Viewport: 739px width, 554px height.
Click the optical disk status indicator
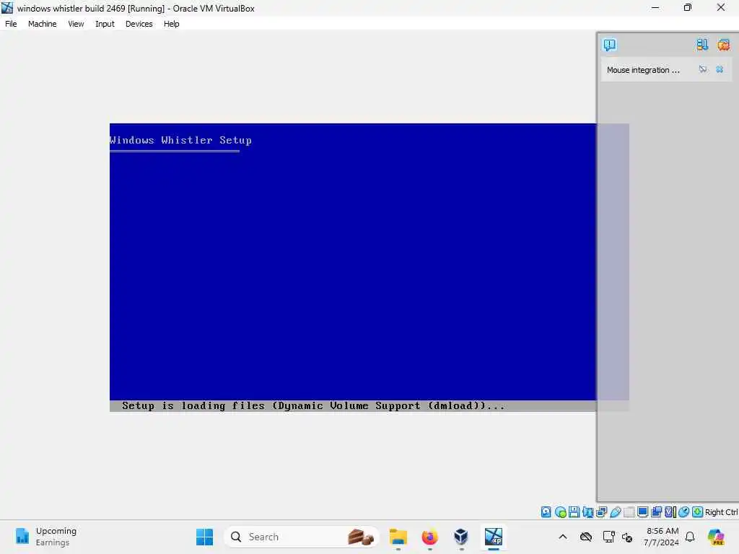(x=560, y=512)
